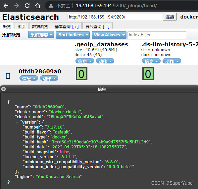Image resolution: width=198 pixels, height=189 pixels.
Task: Click the cluster_uuid value string
Action: pos(75,117)
